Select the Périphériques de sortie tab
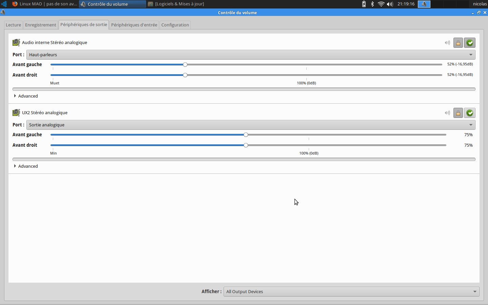Screen dimensions: 488x305 tap(84, 25)
